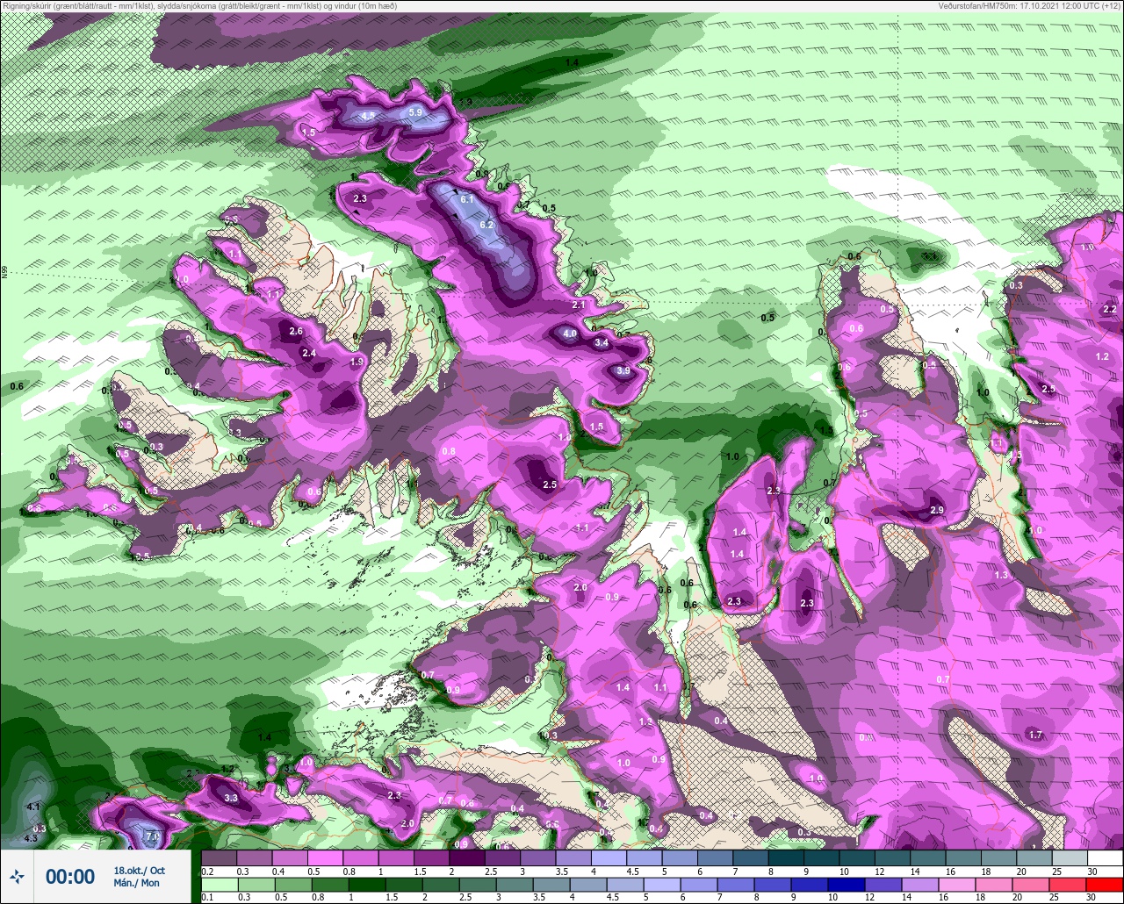This screenshot has width=1124, height=904.
Task: Click the 2.4 precipitation value on the map
Action: tap(308, 353)
